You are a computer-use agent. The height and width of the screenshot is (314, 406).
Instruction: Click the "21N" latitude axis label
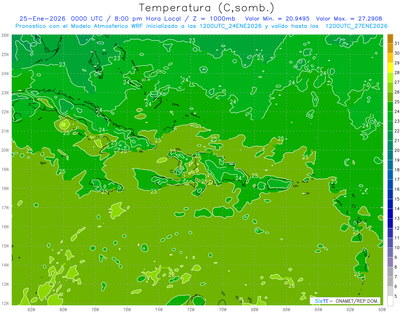[5, 131]
